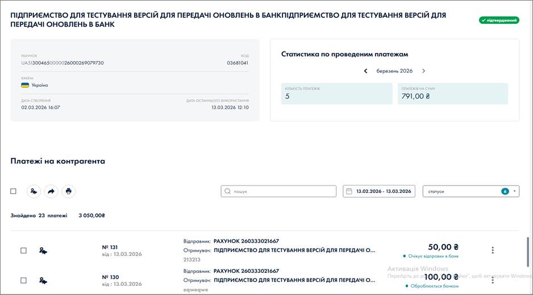Go to next month after березень 2026
Screen dimensions: 533x295
pyautogui.click(x=423, y=71)
